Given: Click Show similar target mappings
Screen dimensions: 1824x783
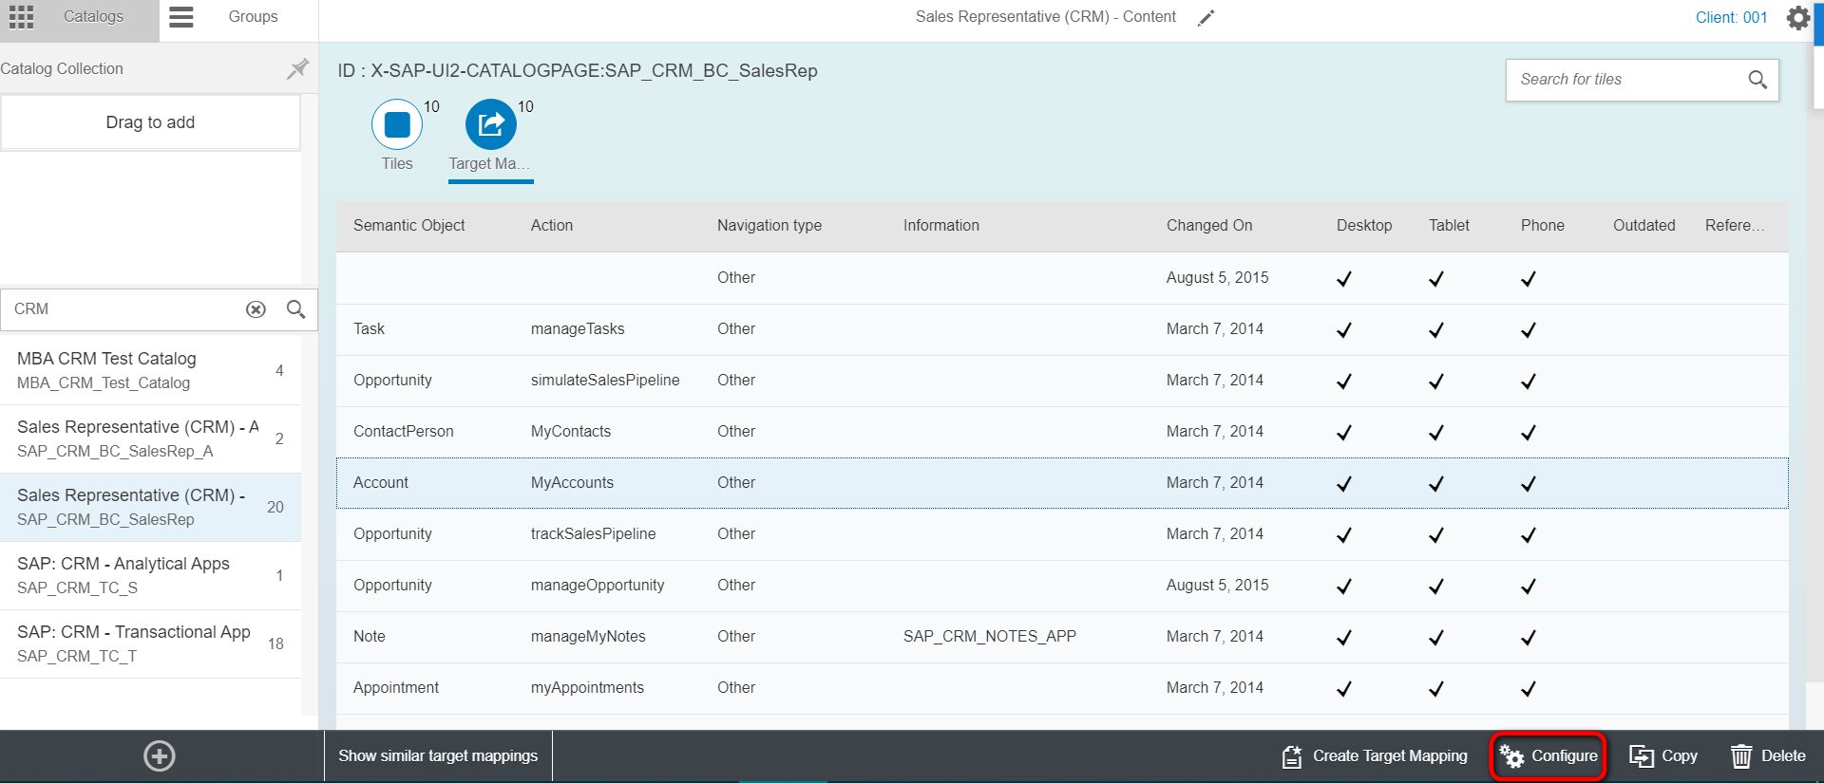Looking at the screenshot, I should tap(438, 755).
